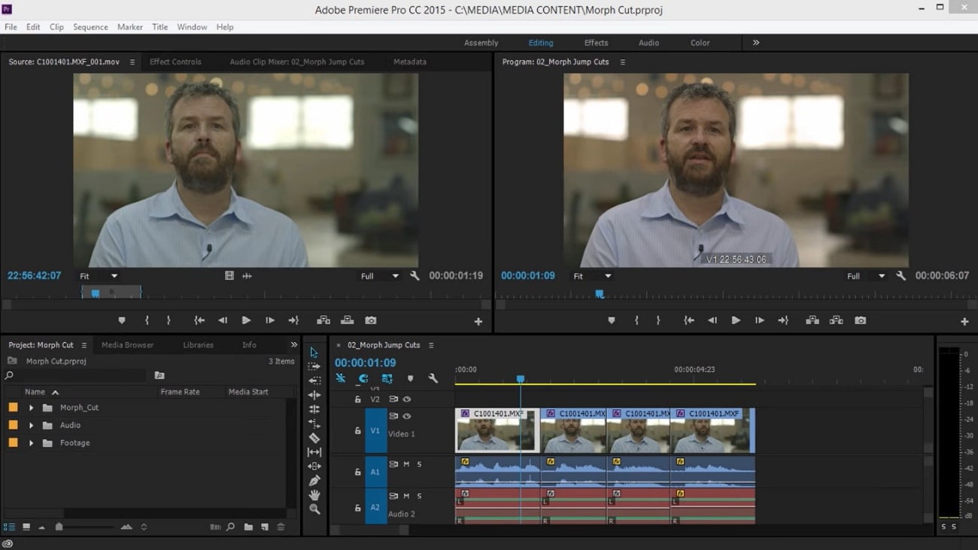Open Program monitor Fit zoom dropdown
This screenshot has width=978, height=550.
(593, 276)
